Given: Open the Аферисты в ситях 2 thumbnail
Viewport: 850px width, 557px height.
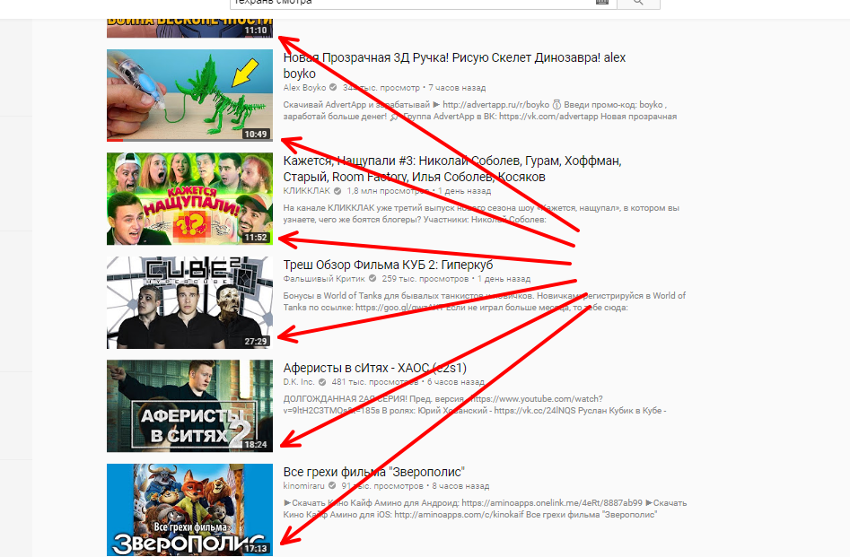Looking at the screenshot, I should pos(189,405).
